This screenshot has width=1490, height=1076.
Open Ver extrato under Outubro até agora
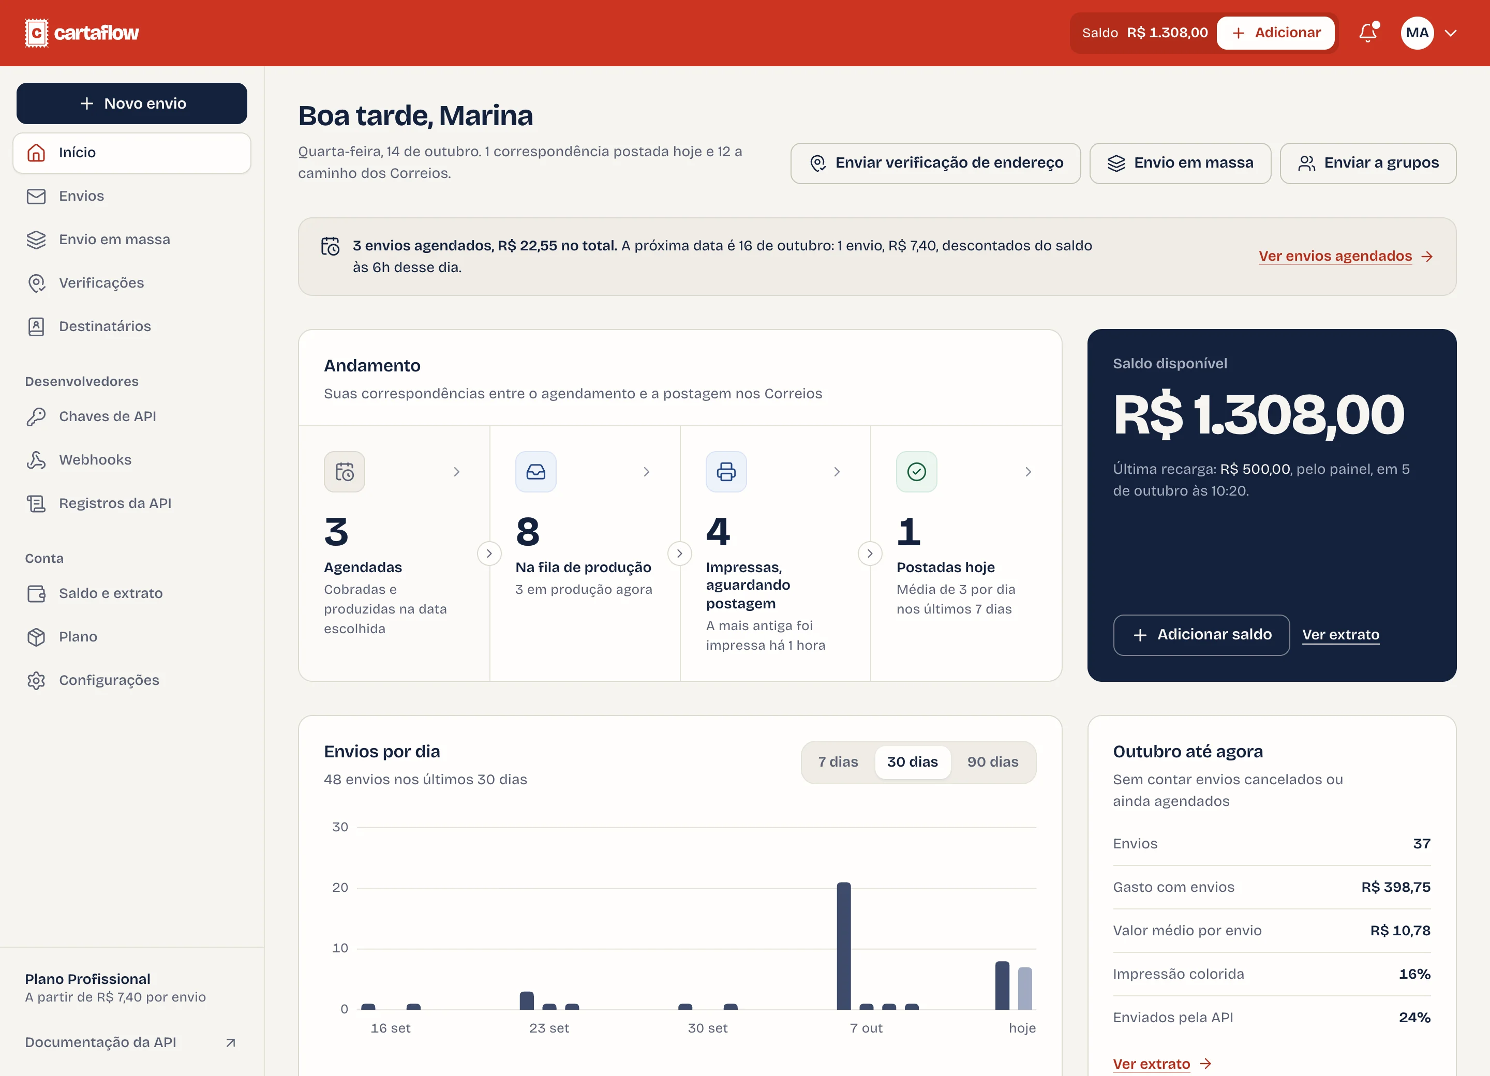coord(1161,1064)
